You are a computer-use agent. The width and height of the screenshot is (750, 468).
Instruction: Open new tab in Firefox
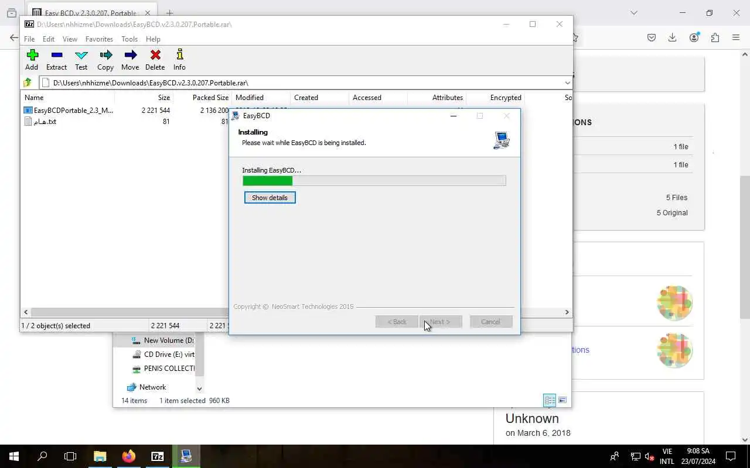169,13
